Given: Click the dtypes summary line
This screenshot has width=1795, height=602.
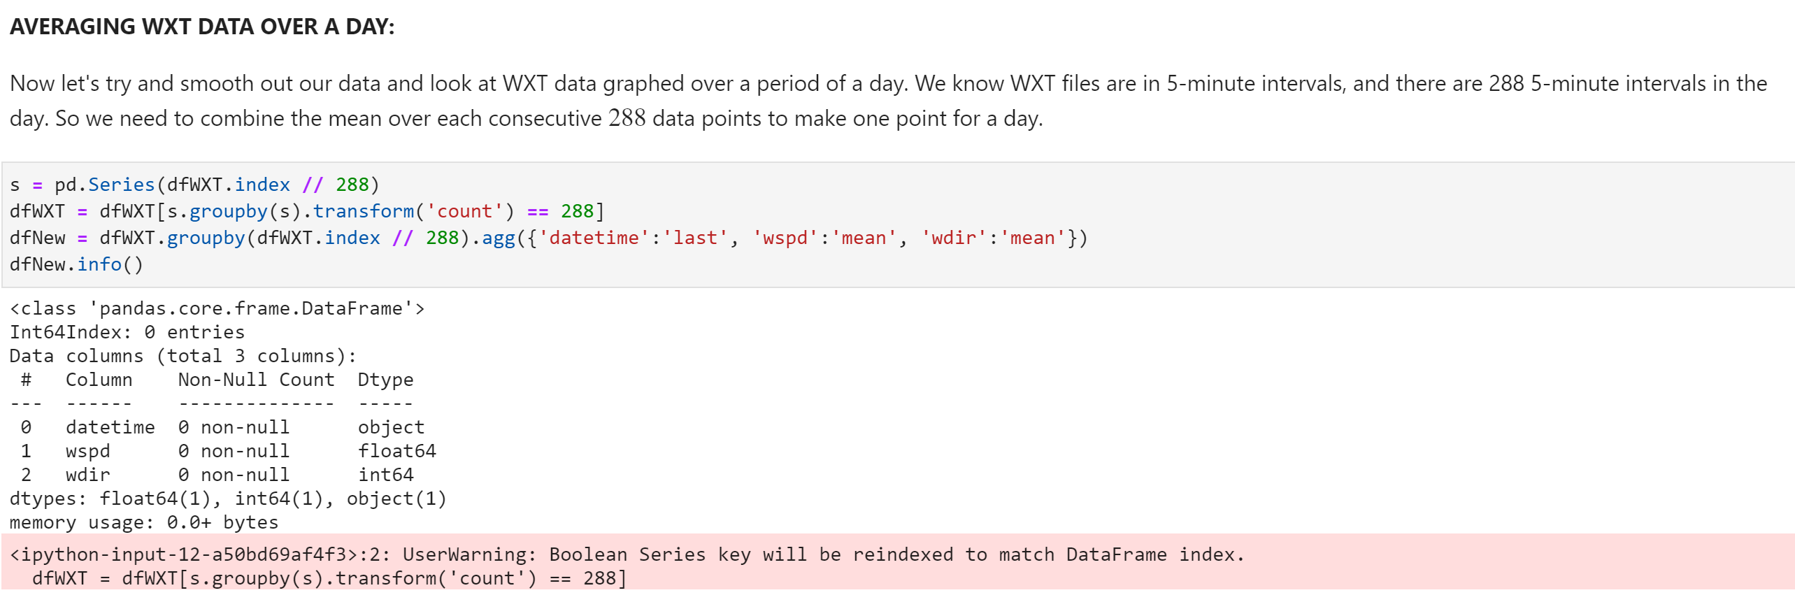Looking at the screenshot, I should 228,499.
